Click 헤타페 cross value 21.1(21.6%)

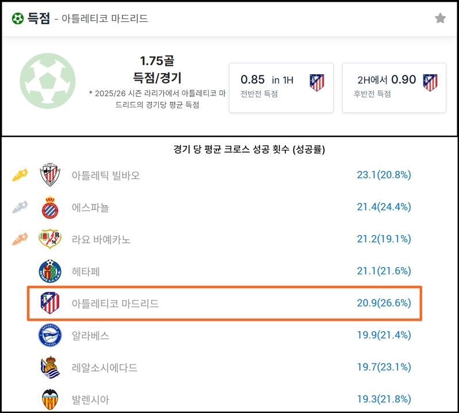(384, 271)
